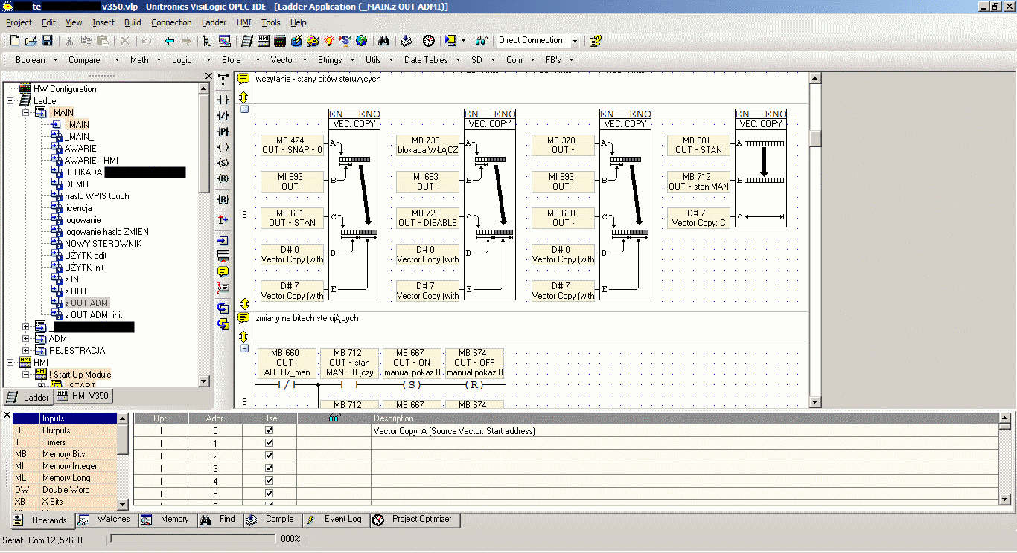Click Description cell for address 0
The width and height of the screenshot is (1017, 553).
point(685,430)
